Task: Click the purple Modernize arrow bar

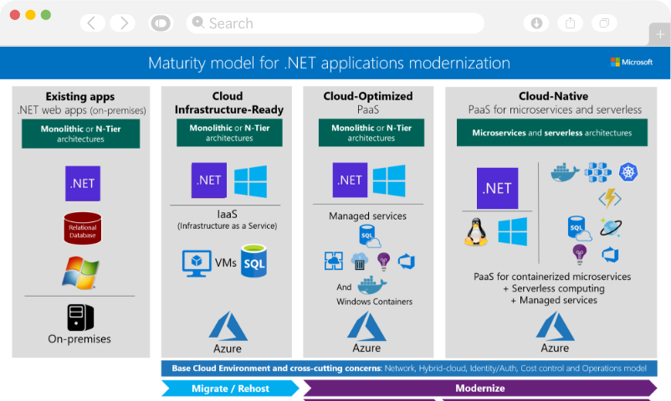Action: [x=479, y=388]
